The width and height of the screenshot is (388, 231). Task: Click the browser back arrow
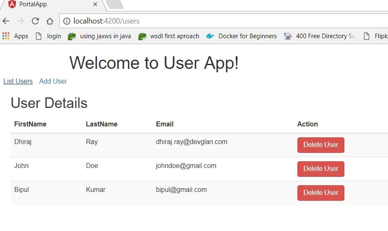pyautogui.click(x=6, y=21)
